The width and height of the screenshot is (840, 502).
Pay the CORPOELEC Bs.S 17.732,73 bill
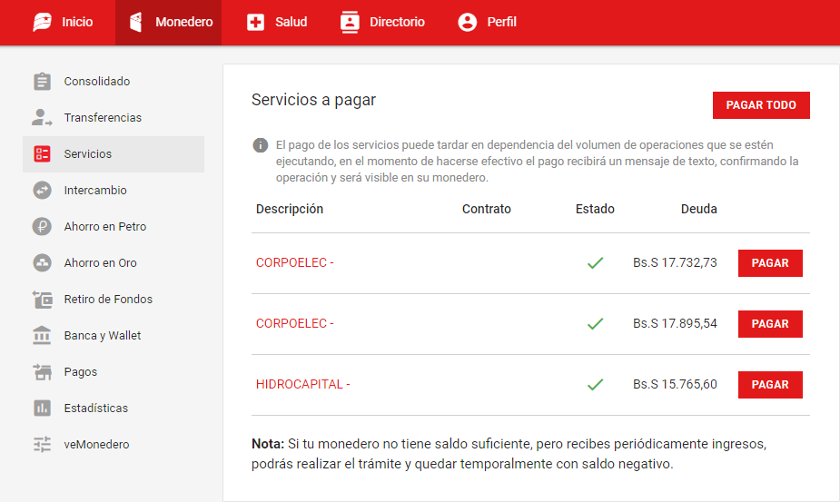[x=770, y=263]
